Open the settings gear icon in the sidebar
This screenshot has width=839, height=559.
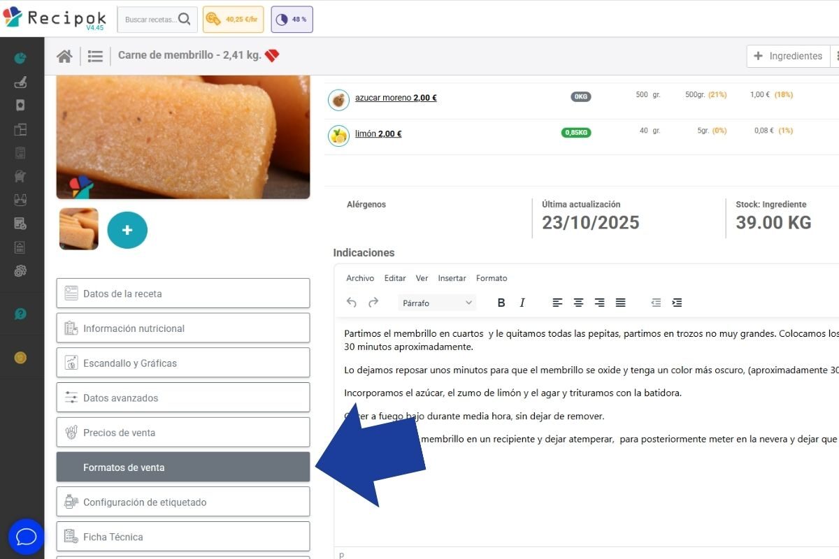(20, 270)
